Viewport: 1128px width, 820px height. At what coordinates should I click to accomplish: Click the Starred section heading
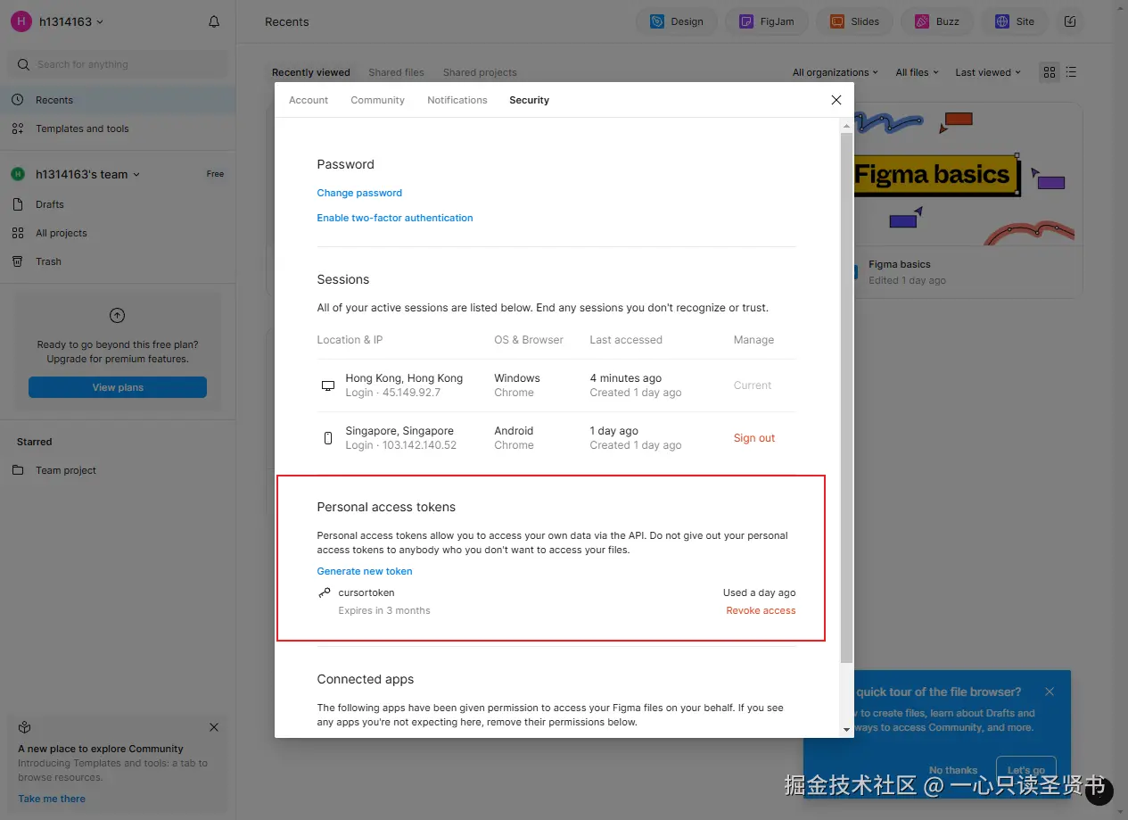(35, 442)
